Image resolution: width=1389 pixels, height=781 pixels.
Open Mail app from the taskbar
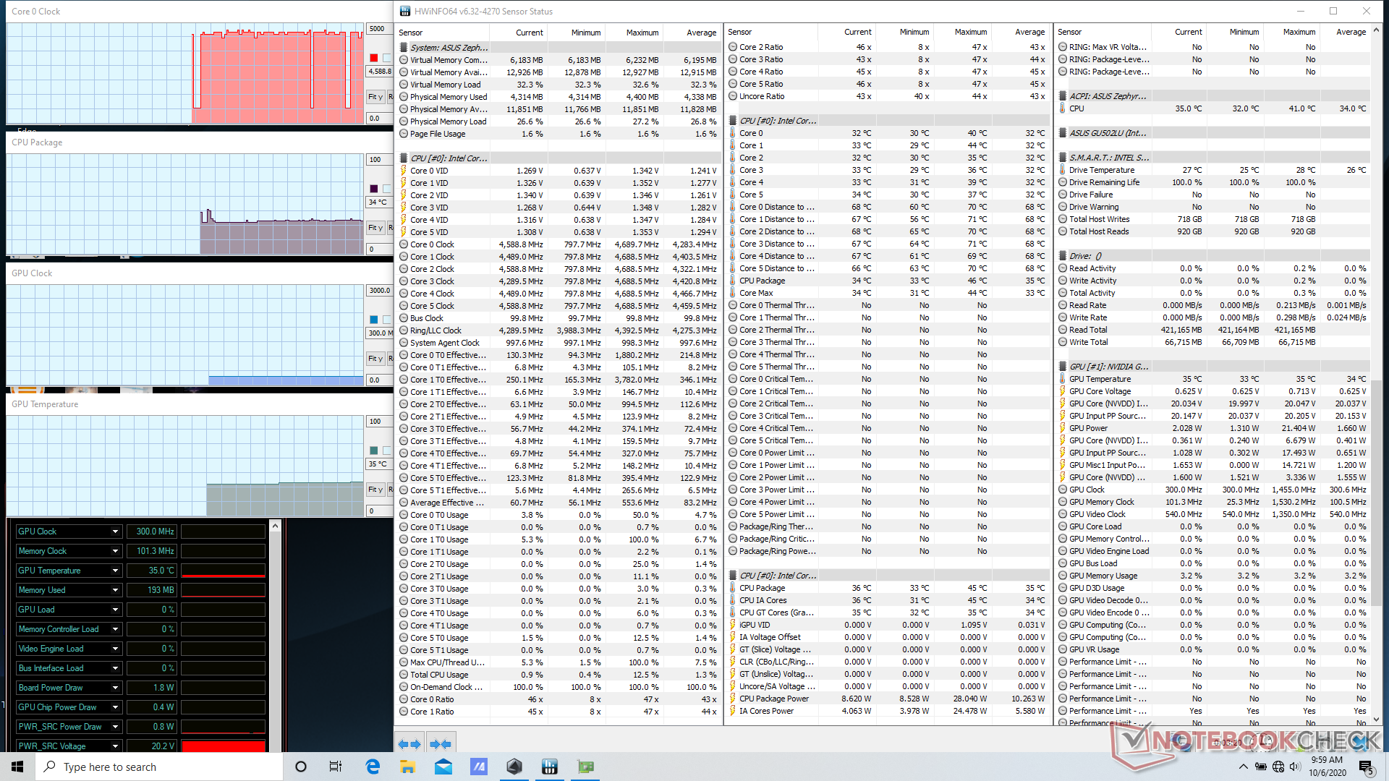tap(443, 767)
